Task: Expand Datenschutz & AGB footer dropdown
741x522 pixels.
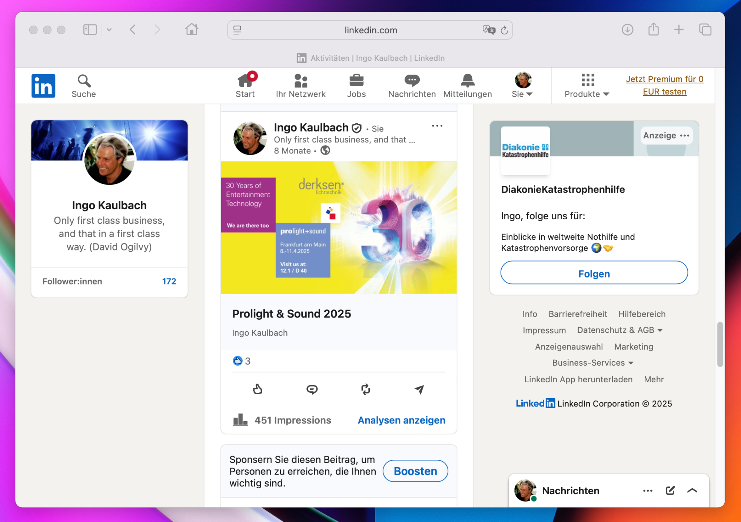Action: 619,330
